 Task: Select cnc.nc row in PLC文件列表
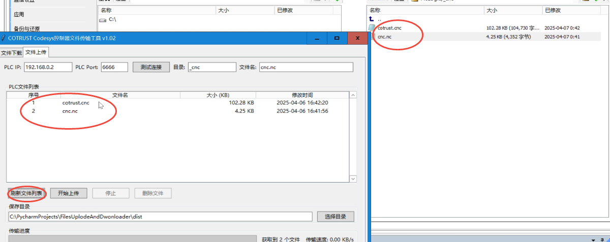tap(178, 111)
